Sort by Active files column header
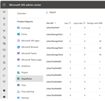 tap(78, 23)
